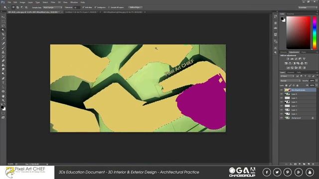
Task: Select the Brush tool
Action: tap(3, 48)
